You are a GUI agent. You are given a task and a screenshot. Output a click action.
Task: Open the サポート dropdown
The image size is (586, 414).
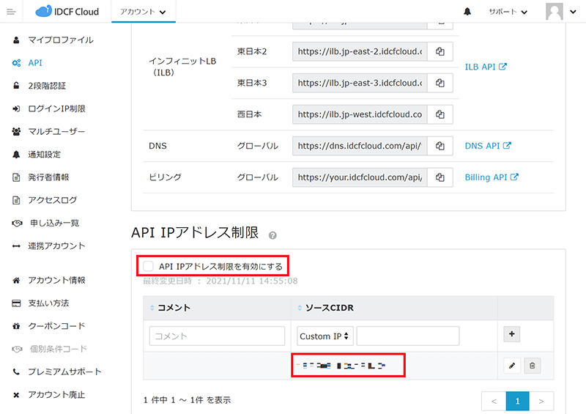coord(508,12)
